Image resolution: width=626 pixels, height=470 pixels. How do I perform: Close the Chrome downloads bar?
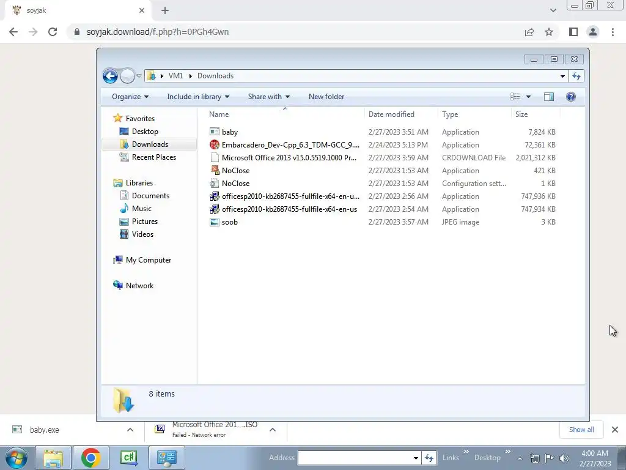[615, 430]
